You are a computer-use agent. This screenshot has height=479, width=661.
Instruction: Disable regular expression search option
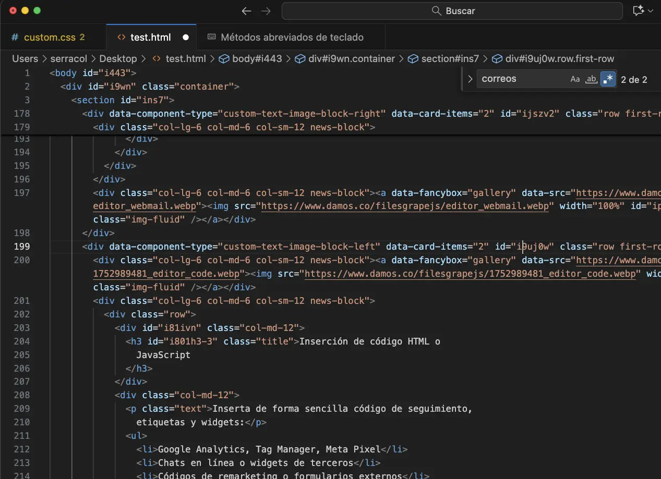(x=608, y=79)
